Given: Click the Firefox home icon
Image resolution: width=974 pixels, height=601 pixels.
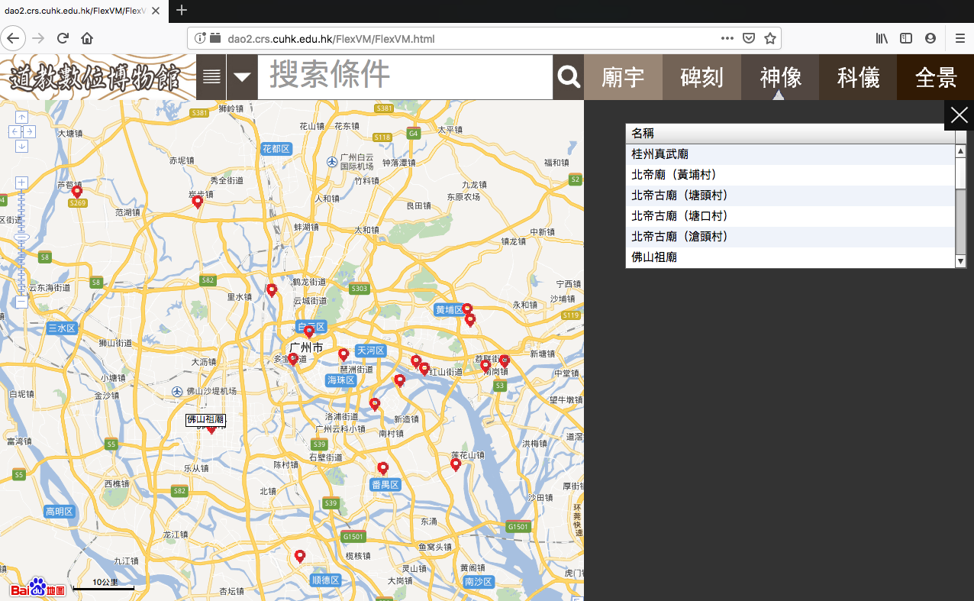Looking at the screenshot, I should click(87, 38).
